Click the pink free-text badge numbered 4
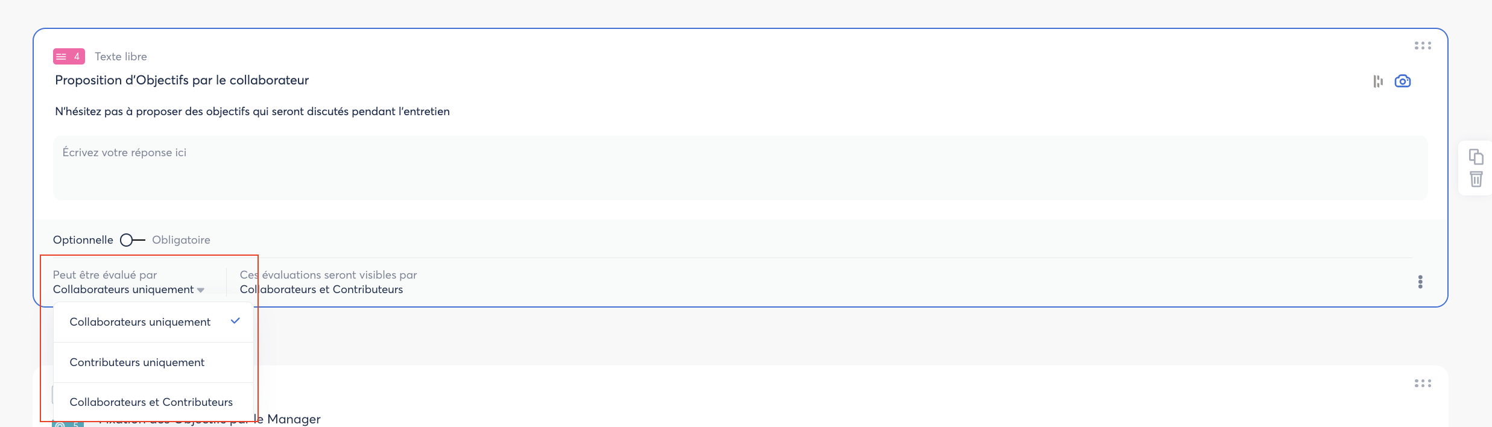This screenshot has width=1492, height=427. pyautogui.click(x=69, y=57)
